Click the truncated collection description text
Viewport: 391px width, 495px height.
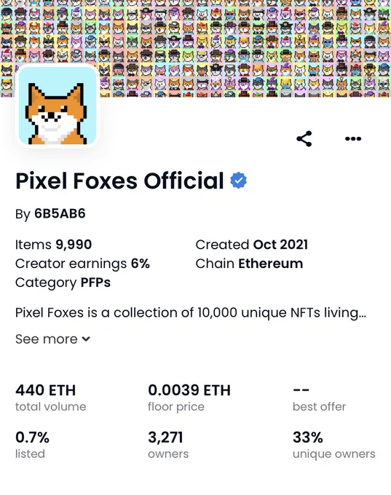(191, 312)
